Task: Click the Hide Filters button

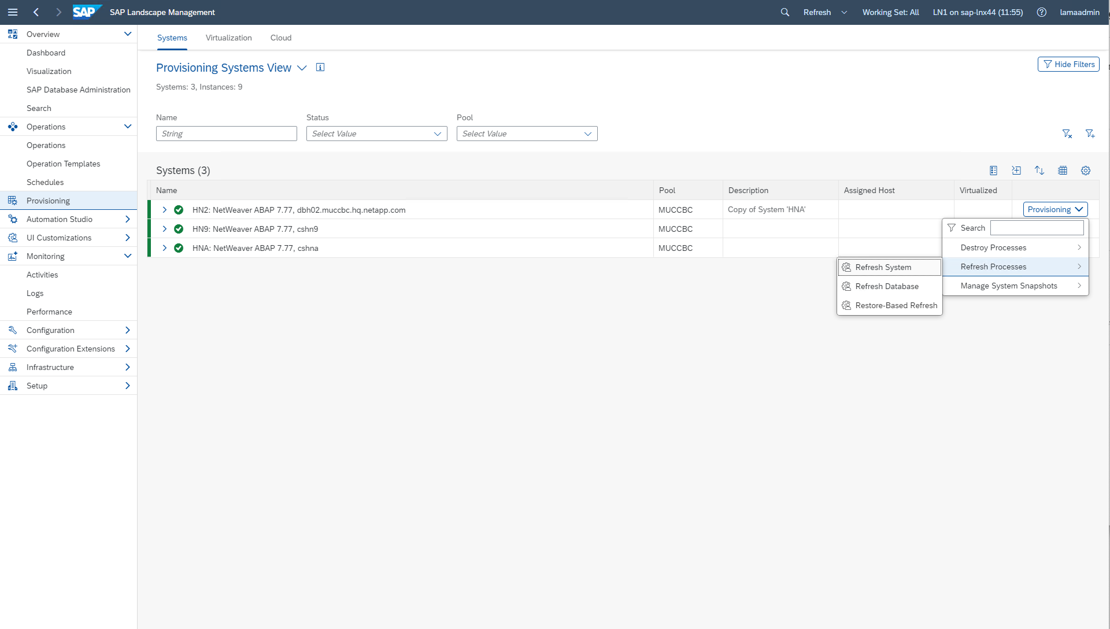Action: click(x=1068, y=64)
